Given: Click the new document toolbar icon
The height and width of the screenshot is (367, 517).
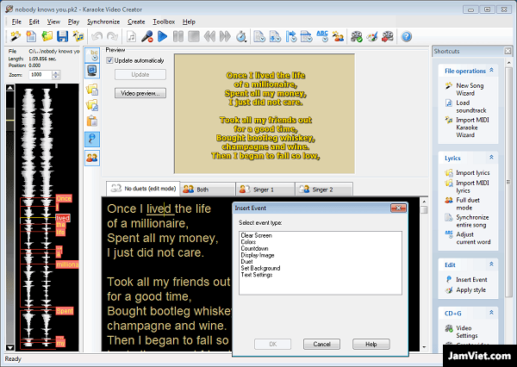Looking at the screenshot, I should click(x=31, y=36).
